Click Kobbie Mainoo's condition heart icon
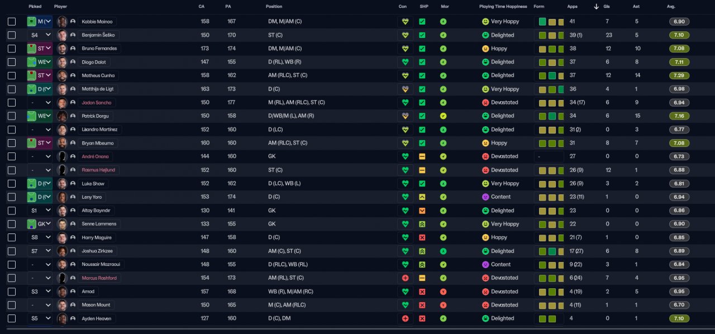This screenshot has width=715, height=334. 405,22
